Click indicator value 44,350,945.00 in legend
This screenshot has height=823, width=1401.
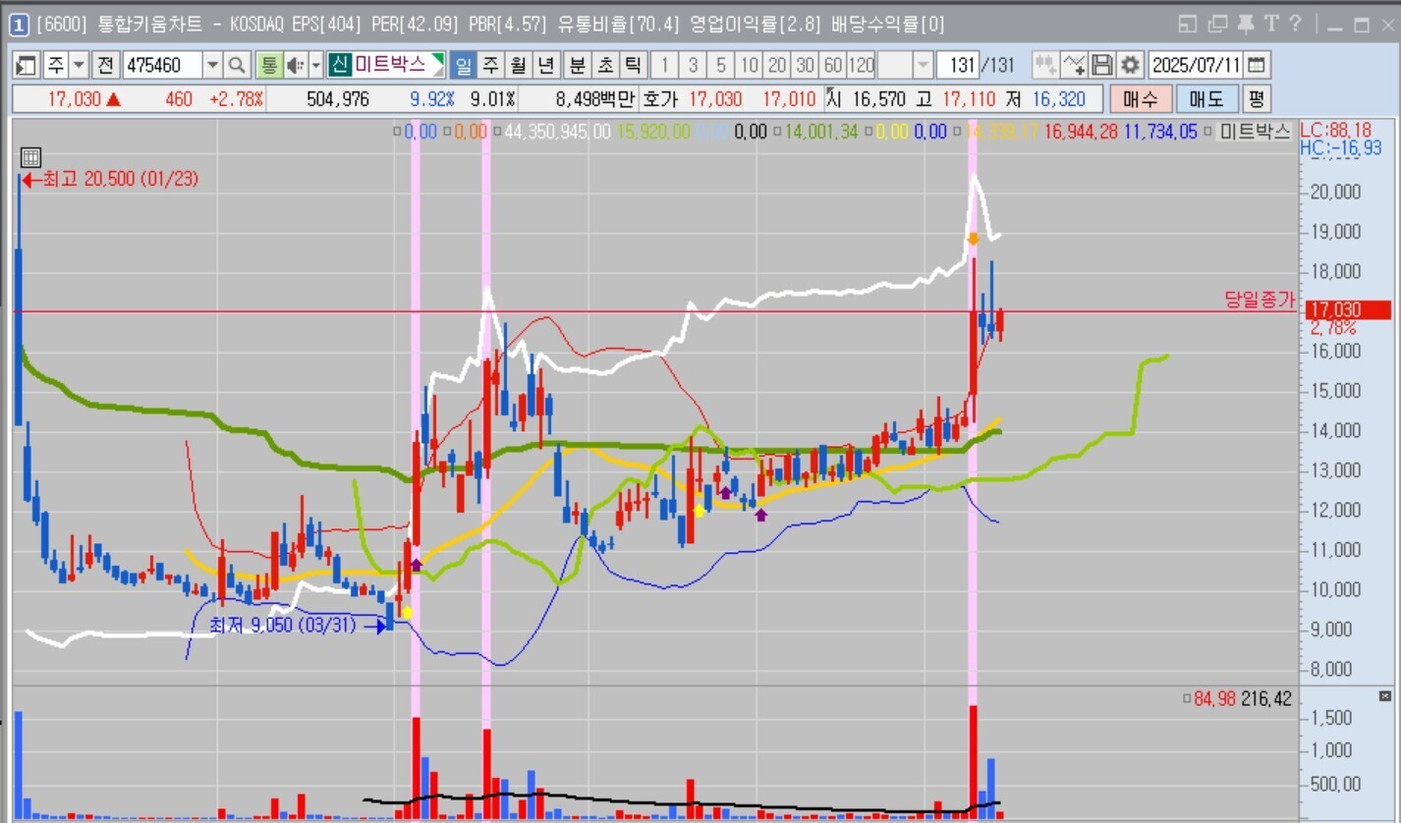click(x=558, y=132)
